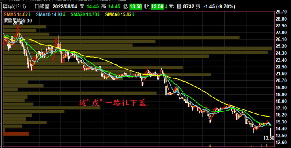Click the date 2022/08/04
The image size is (291, 148).
click(x=64, y=7)
